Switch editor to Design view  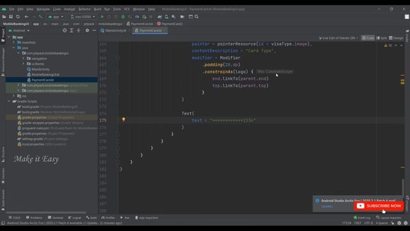pyautogui.click(x=396, y=38)
